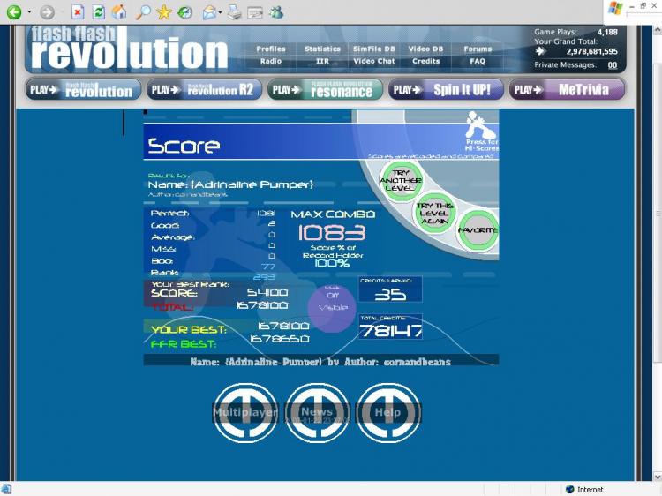Choose the Try Another Level circle
Screen dimensions: 662x496
pos(401,181)
